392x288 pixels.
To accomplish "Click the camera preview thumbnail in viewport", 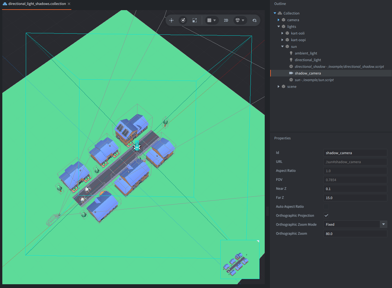I will click(x=240, y=259).
